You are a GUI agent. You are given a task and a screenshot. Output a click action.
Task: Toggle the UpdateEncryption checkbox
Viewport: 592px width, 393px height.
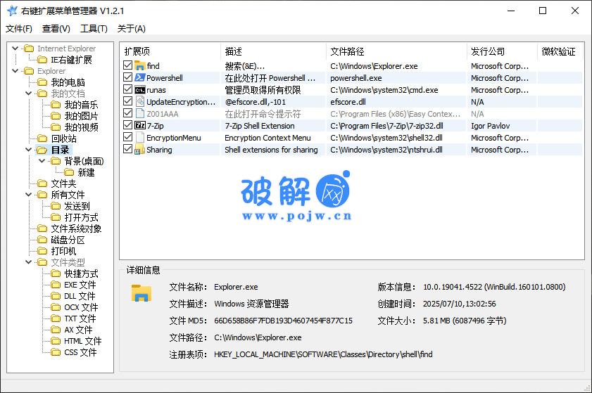pyautogui.click(x=127, y=101)
